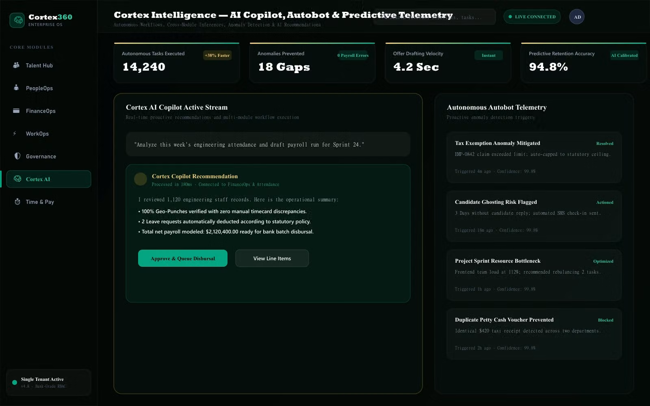The width and height of the screenshot is (650, 406).
Task: Click the green Single Tenant status dot
Action: [x=15, y=382]
